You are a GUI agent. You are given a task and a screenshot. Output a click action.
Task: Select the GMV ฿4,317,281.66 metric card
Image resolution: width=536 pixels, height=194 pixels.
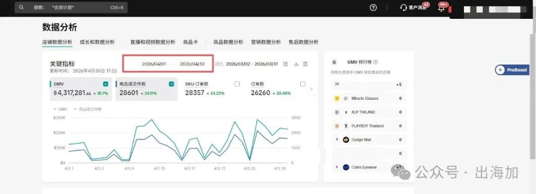(81, 89)
